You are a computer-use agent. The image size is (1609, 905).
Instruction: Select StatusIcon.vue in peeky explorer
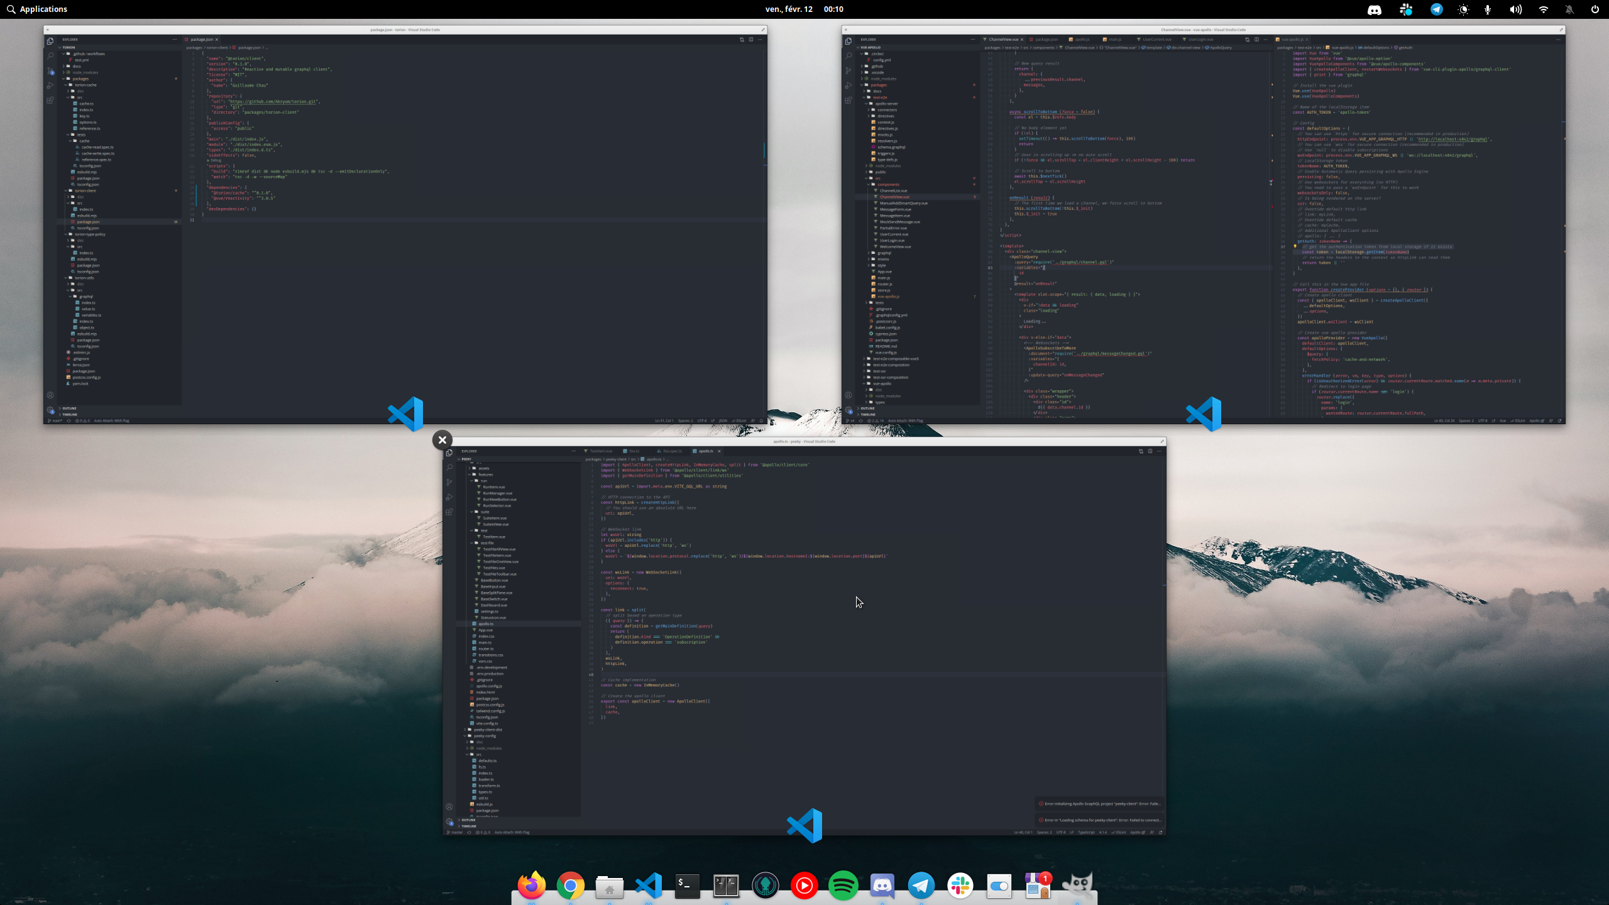coord(493,618)
